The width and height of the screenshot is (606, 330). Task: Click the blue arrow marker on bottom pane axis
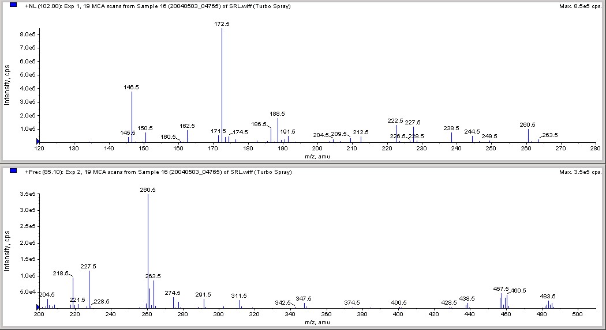(x=38, y=308)
